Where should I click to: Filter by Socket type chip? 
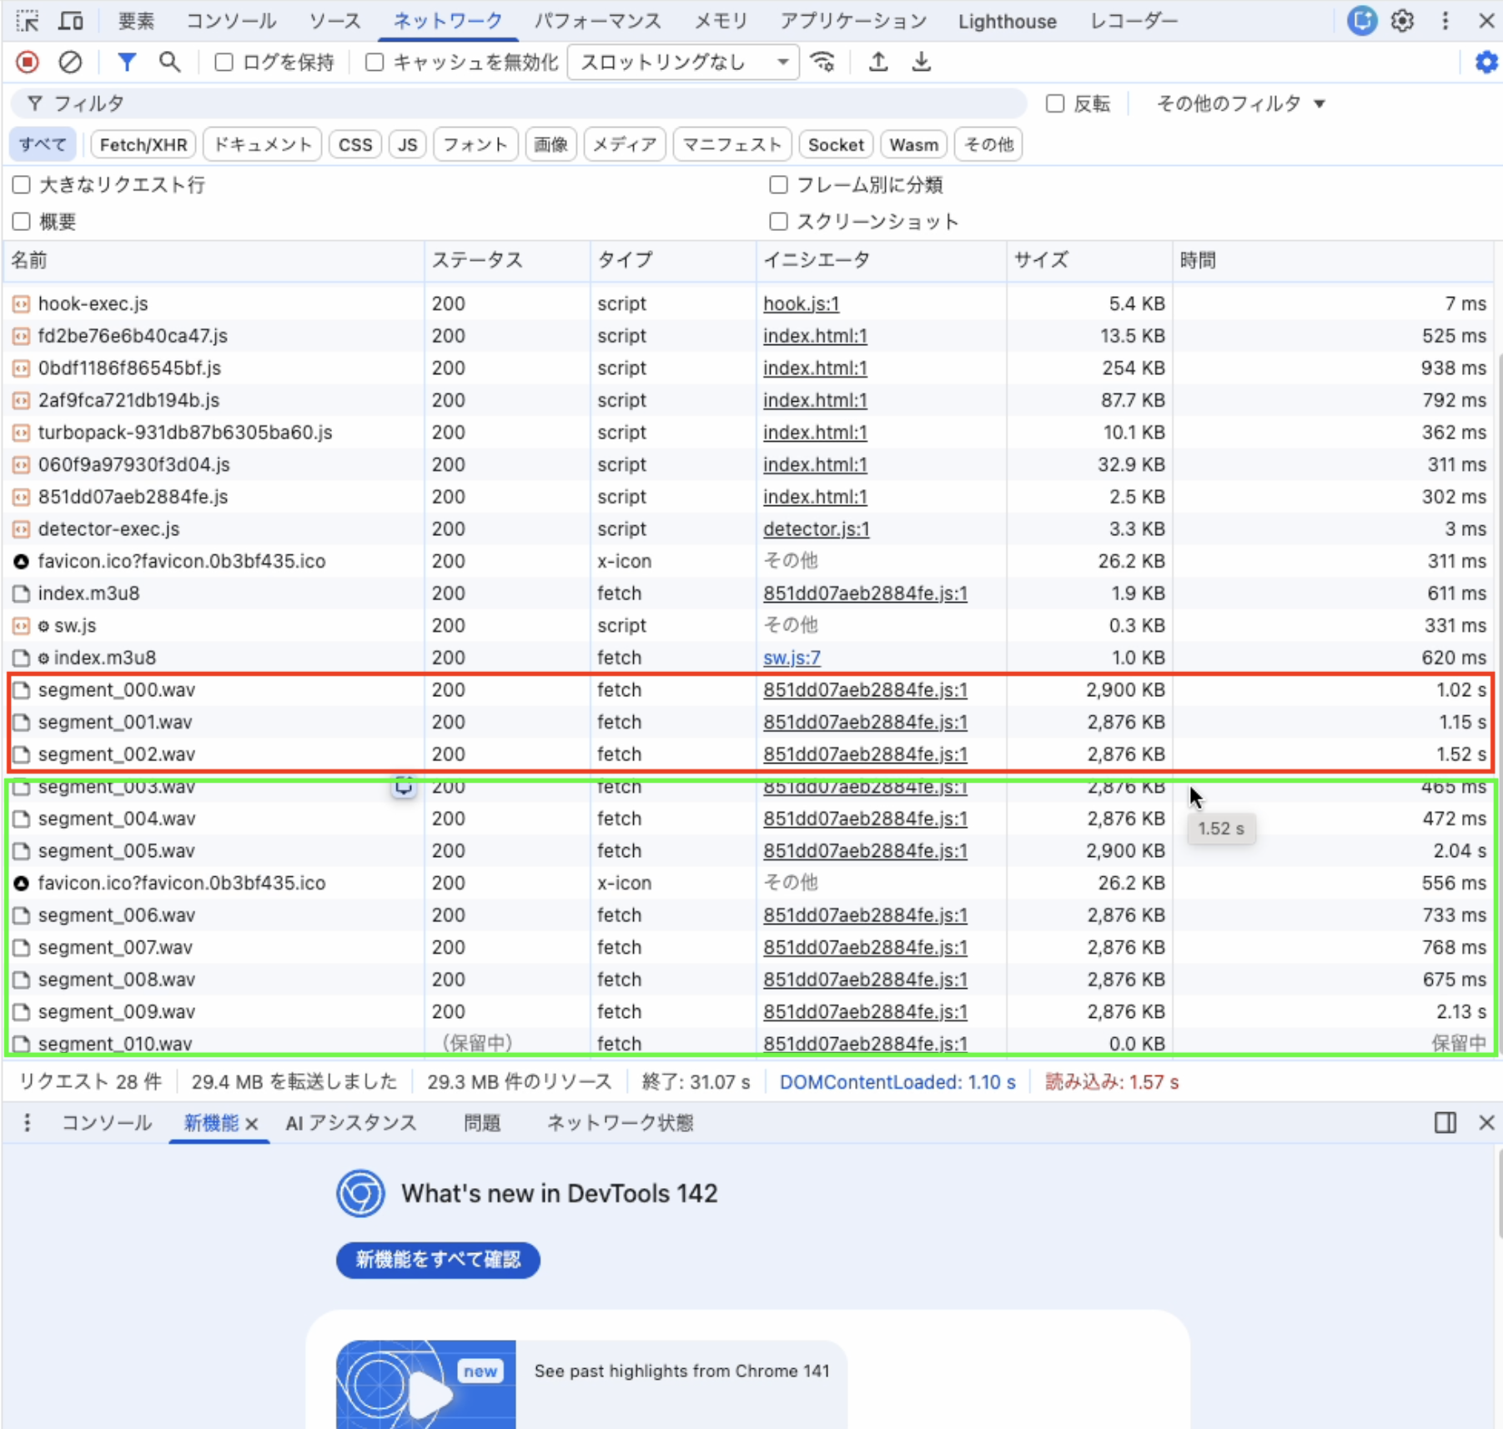coord(836,144)
